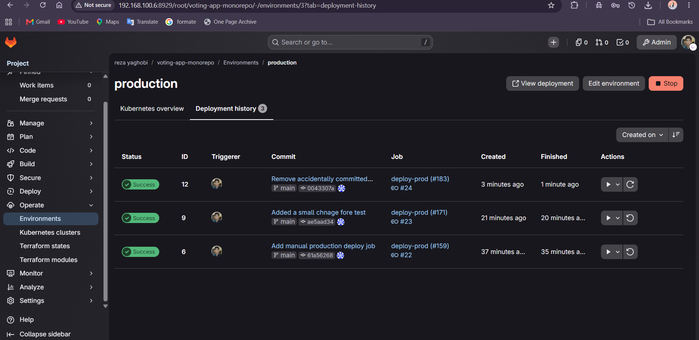Image resolution: width=699 pixels, height=340 pixels.
Task: Expand the Secure sidebar section
Action: (x=51, y=178)
